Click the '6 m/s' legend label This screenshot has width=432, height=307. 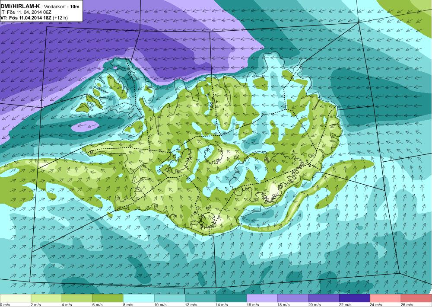98,305
